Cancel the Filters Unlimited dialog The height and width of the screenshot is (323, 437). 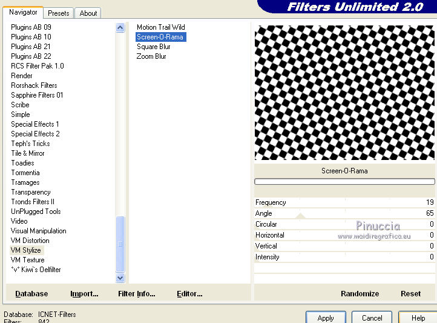372,318
